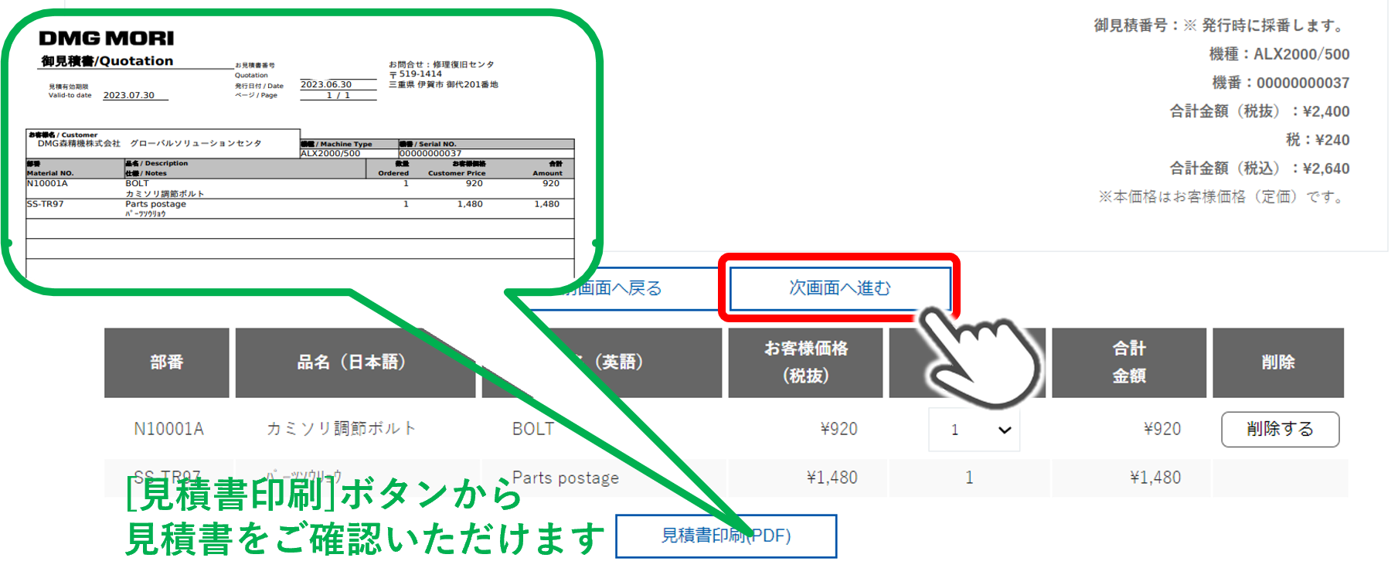Select the Parts postage cell
This screenshot has width=1398, height=585.
click(566, 478)
